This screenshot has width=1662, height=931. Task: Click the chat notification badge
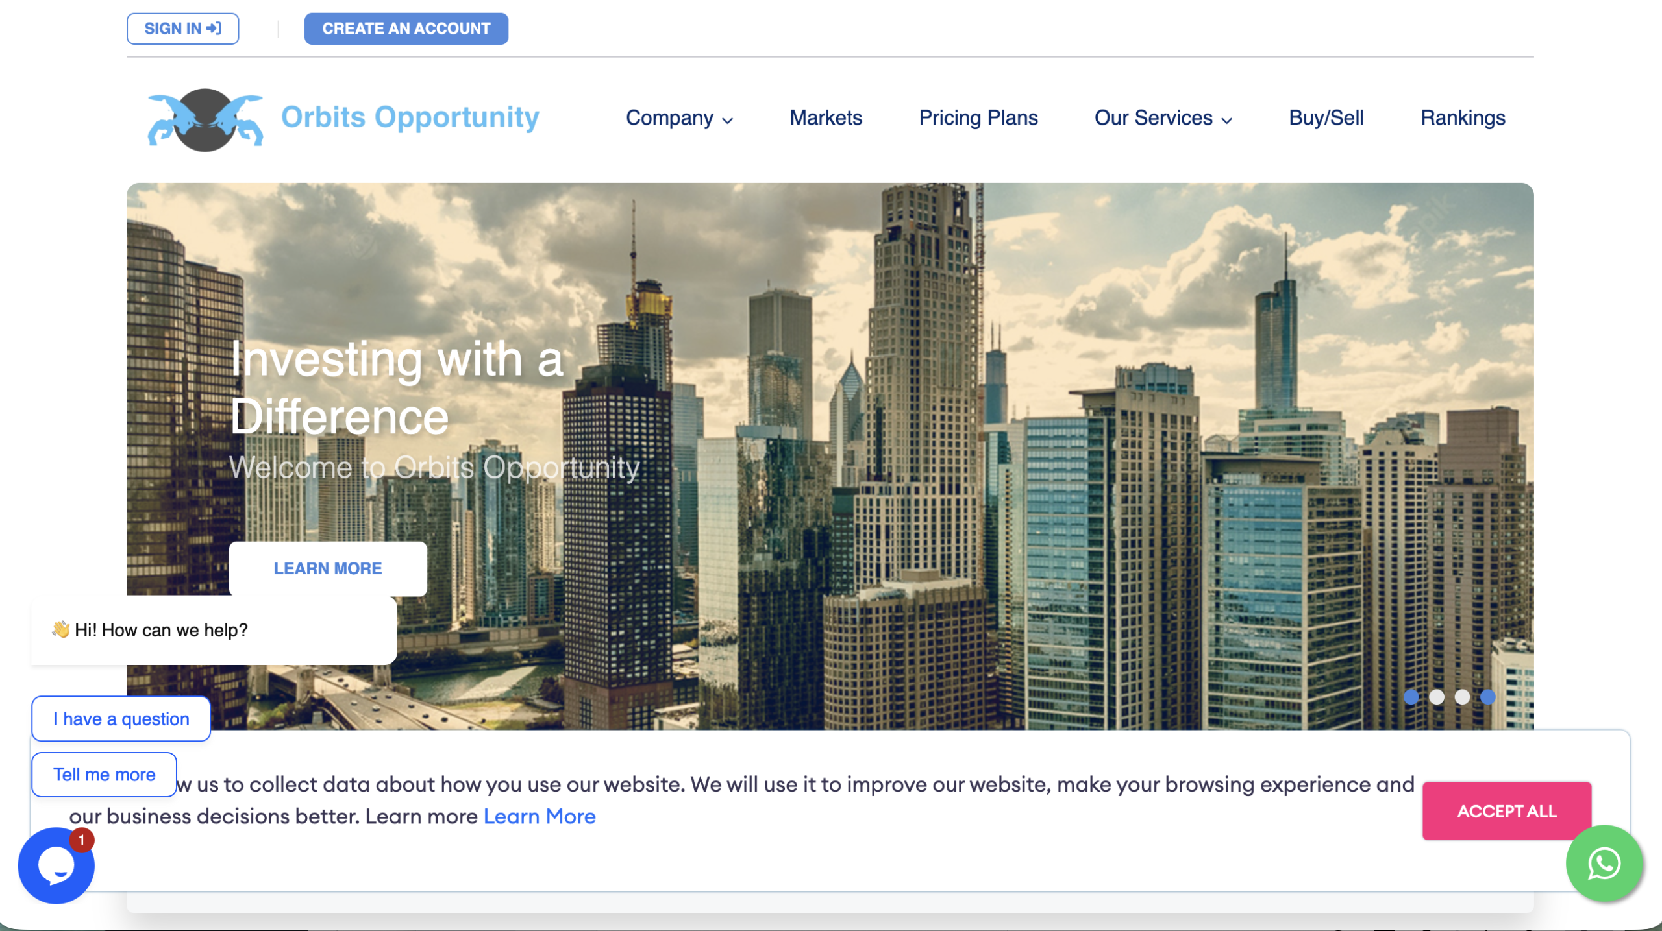click(82, 840)
